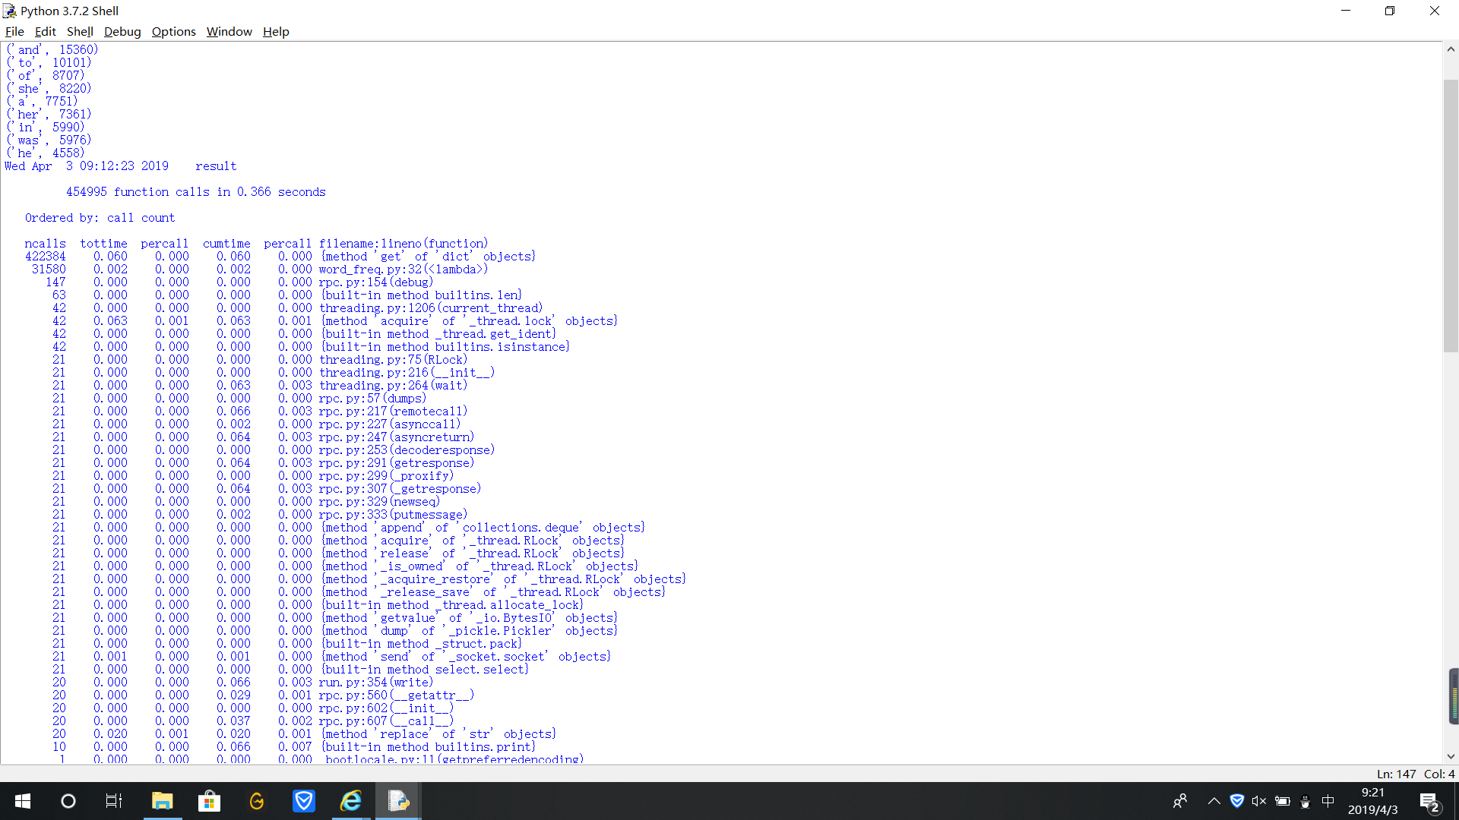Open Internet Explorer from taskbar
Viewport: 1459px width, 820px height.
point(351,801)
